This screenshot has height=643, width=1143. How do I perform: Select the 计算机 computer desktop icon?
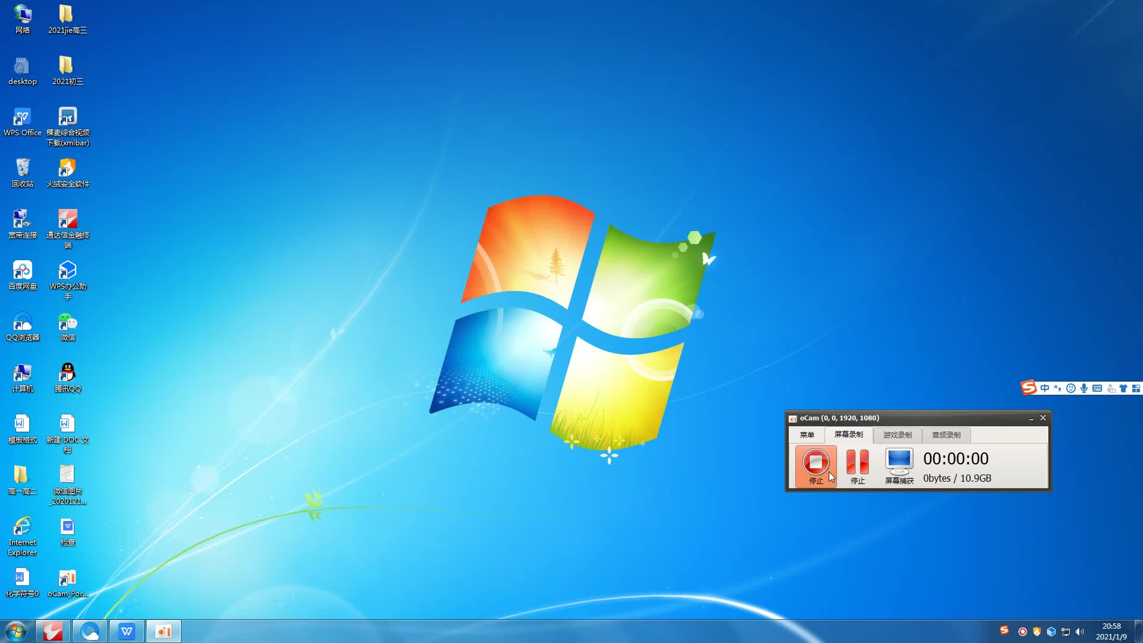click(23, 378)
